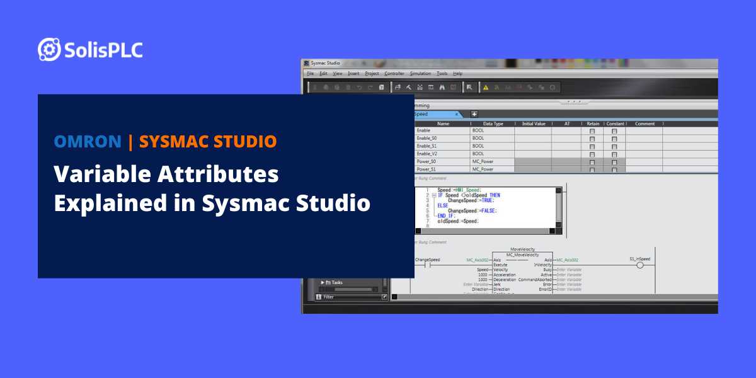Click the toolbar icon right of binoculars
Image resolution: width=756 pixels, height=378 pixels.
453,88
